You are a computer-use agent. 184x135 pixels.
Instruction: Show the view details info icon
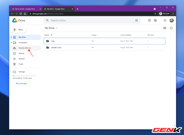[x=171, y=28]
